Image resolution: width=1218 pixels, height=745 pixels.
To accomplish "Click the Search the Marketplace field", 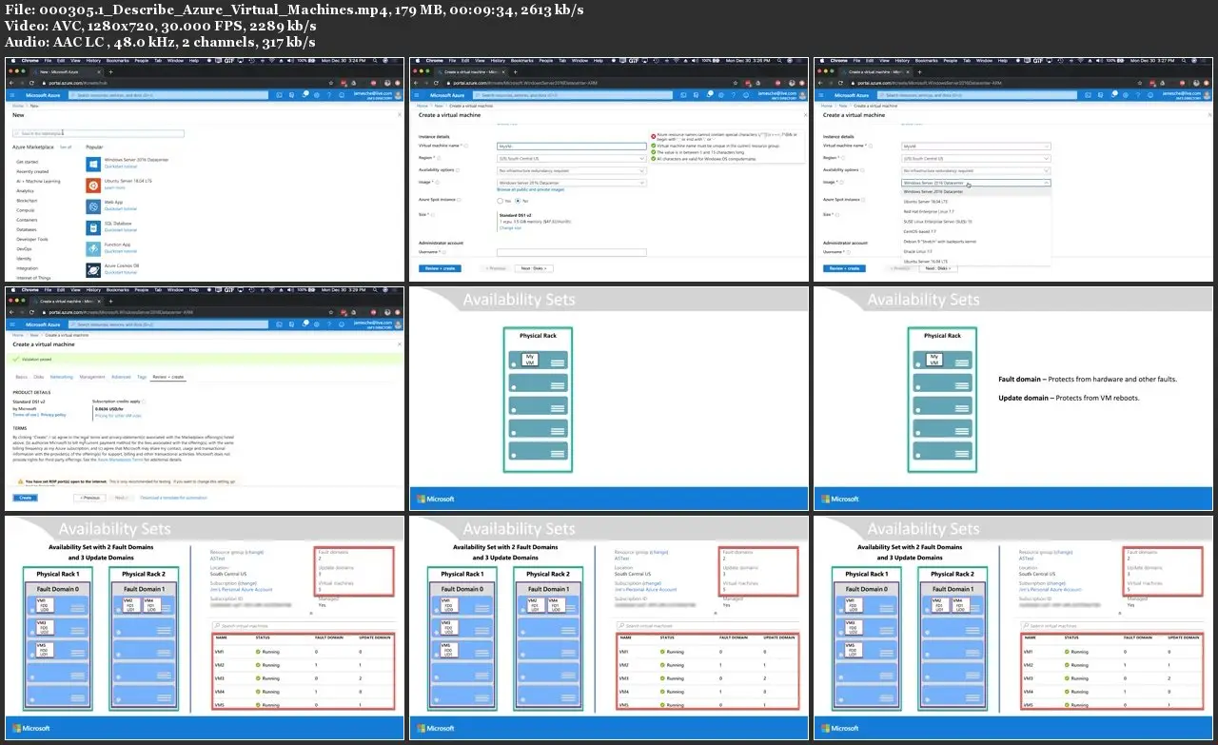I will [x=98, y=133].
